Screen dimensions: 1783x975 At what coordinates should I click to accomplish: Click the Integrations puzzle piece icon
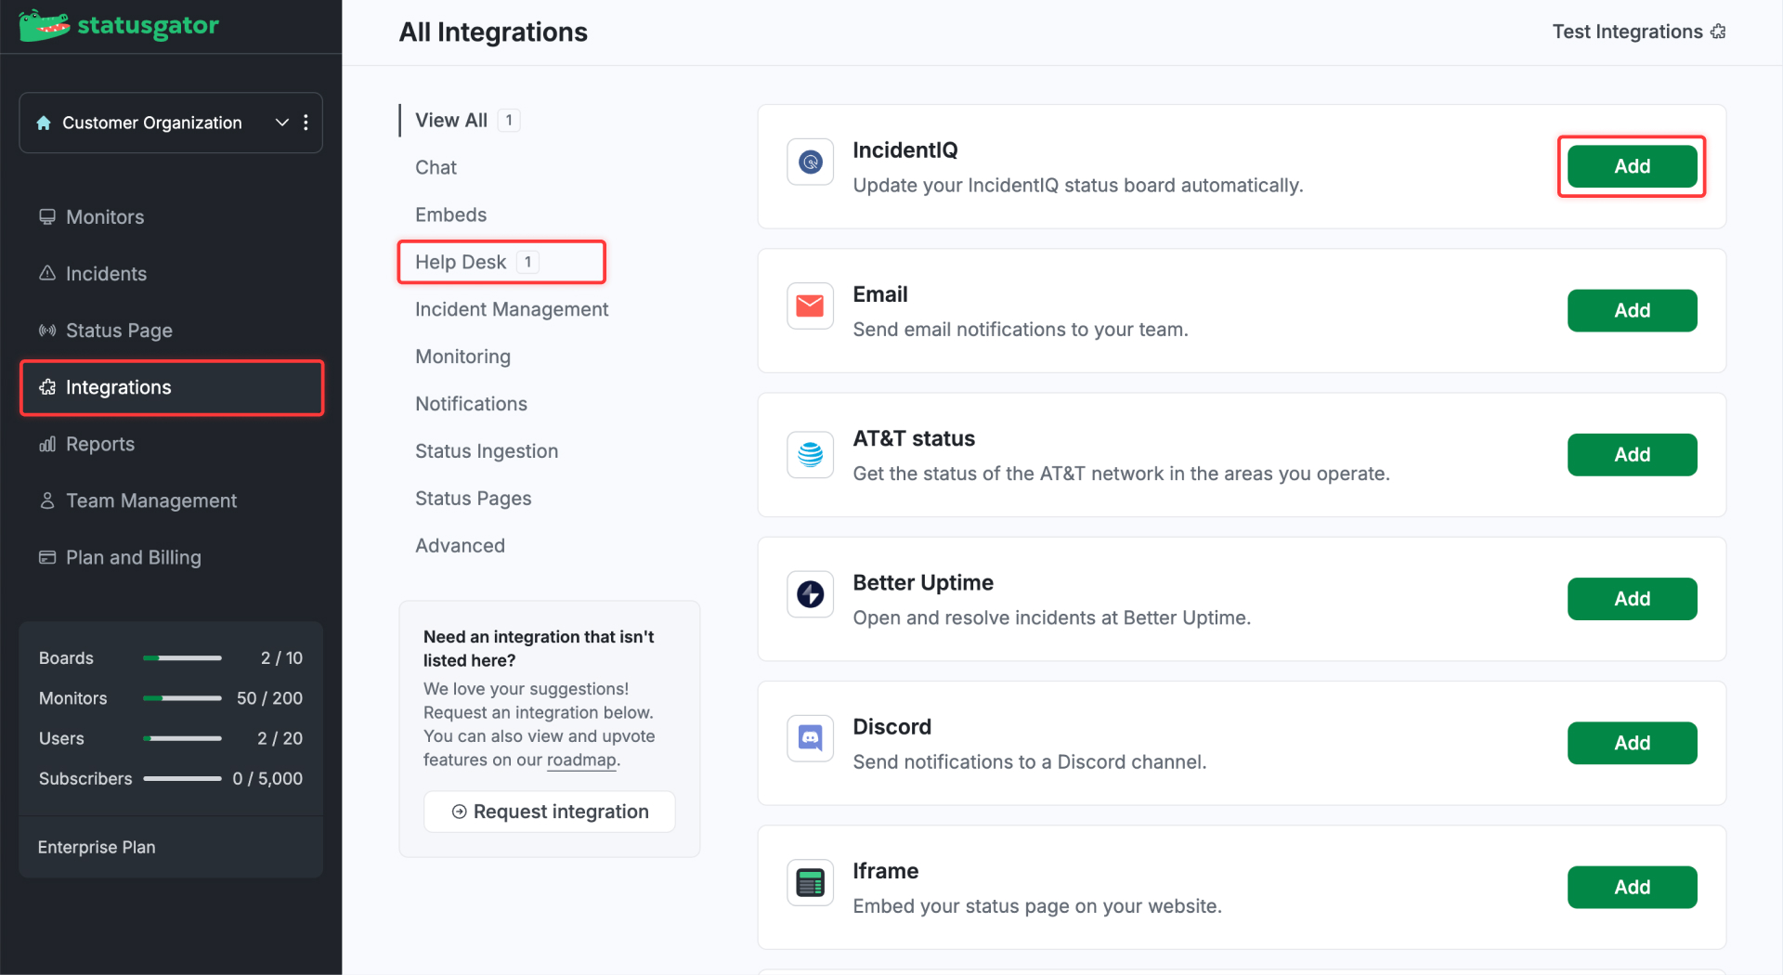pos(47,387)
